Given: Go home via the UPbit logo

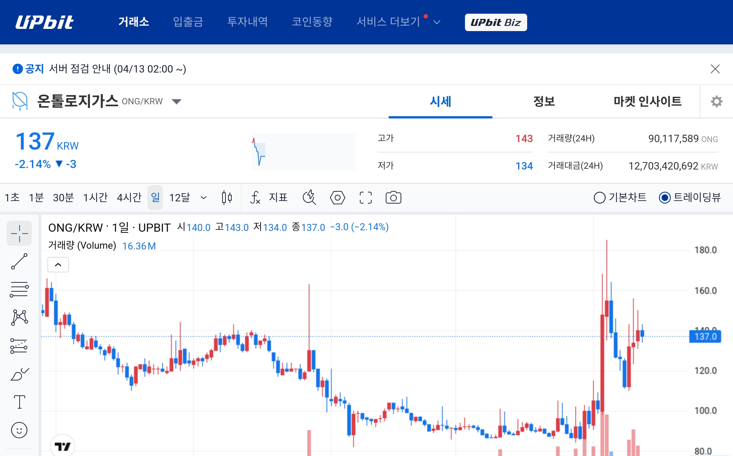Looking at the screenshot, I should click(44, 22).
